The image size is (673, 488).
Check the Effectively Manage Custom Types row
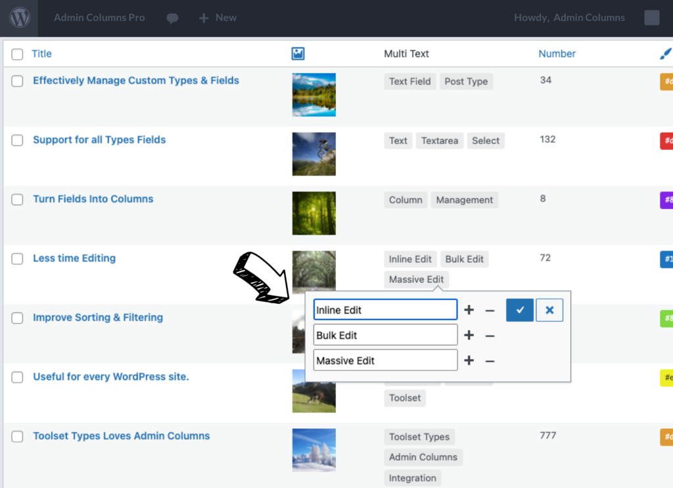[x=17, y=81]
